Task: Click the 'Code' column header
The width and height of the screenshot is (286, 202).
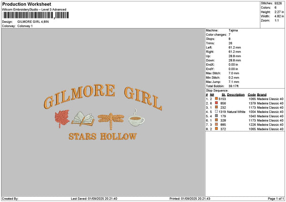Action: [x=252, y=95]
